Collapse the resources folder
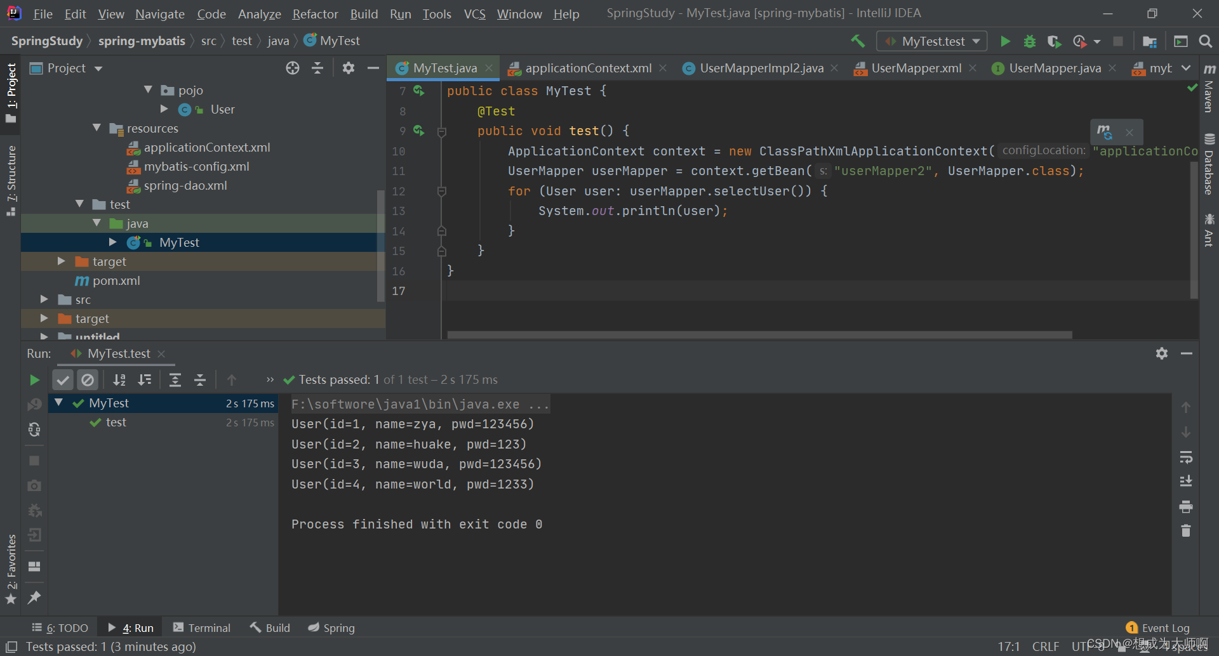 97,128
